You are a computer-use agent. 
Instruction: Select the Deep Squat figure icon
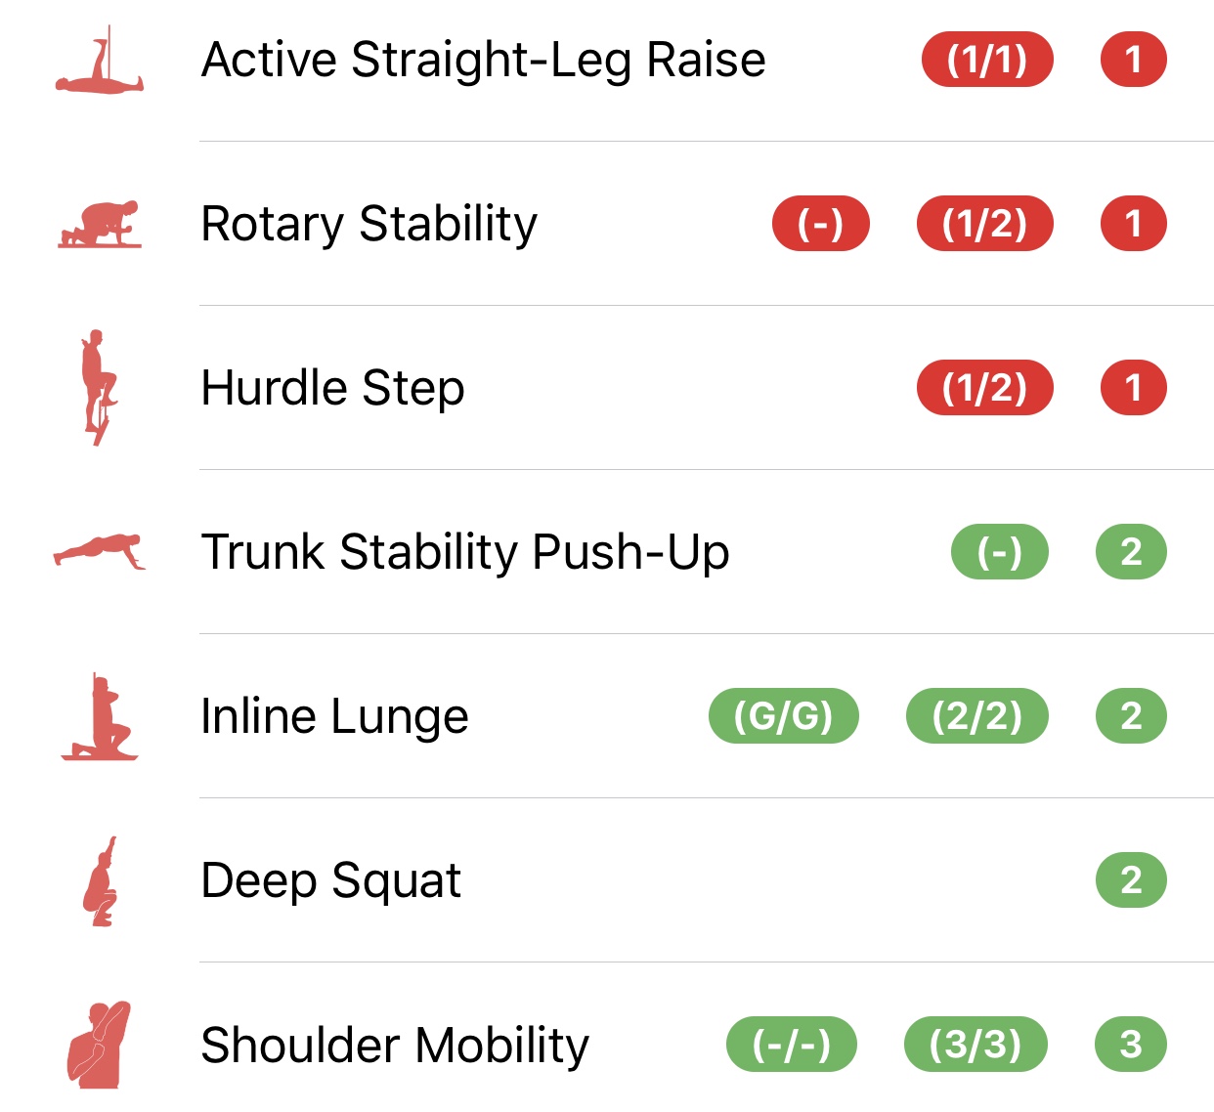click(100, 880)
